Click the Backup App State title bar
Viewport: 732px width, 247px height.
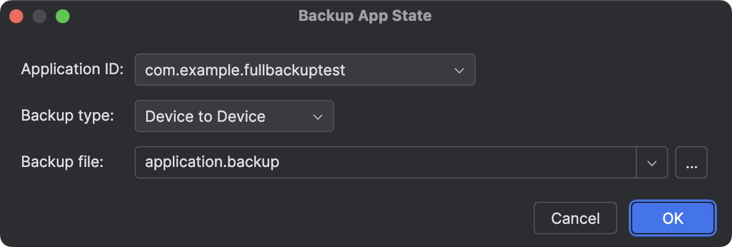[365, 16]
